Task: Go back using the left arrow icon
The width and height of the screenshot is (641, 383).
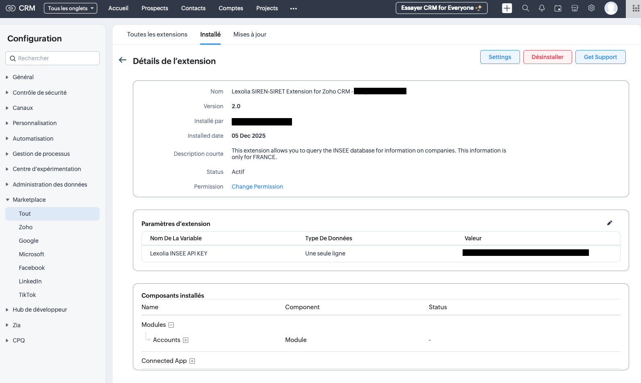Action: [122, 60]
